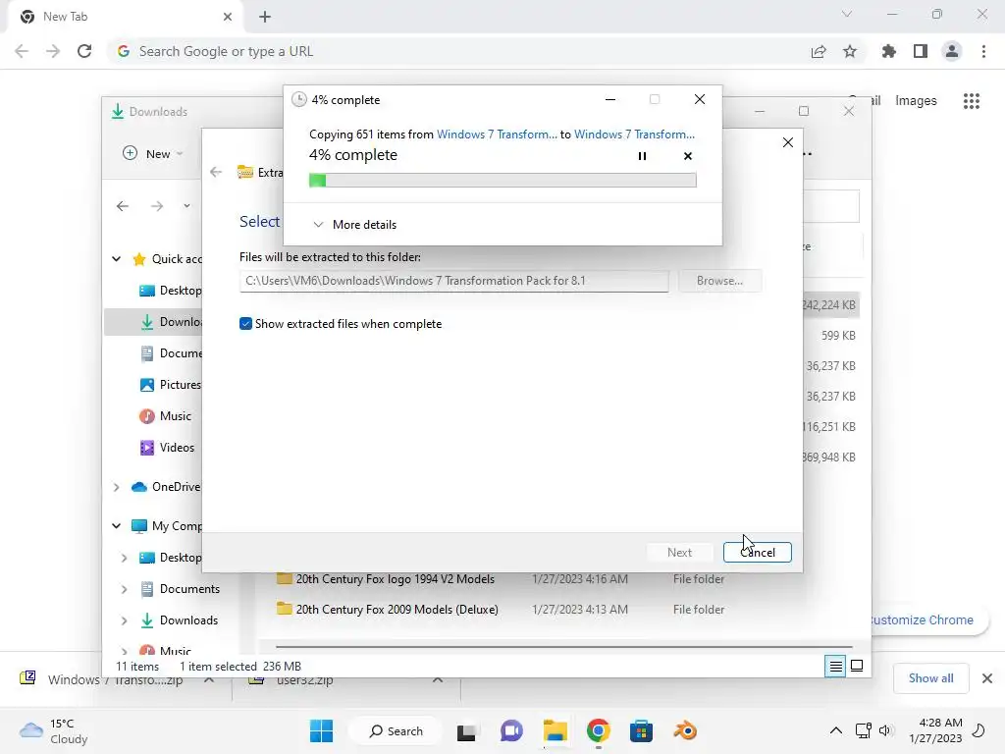Screen dimensions: 1005x754
Task: Select Desktop under Quick access
Action: coord(171,291)
